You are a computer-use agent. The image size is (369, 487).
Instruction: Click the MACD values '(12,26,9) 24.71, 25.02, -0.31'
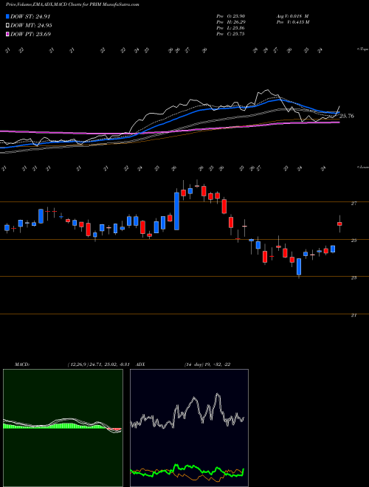coord(100,365)
